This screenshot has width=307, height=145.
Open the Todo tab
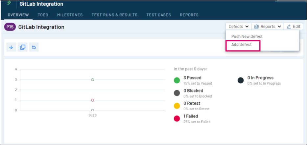43,15
